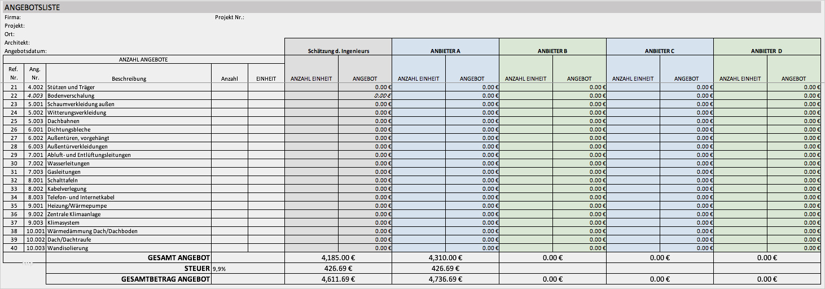Screen dimensions: 825x289
Task: Click the Architekt label cell
Action: pyautogui.click(x=17, y=42)
